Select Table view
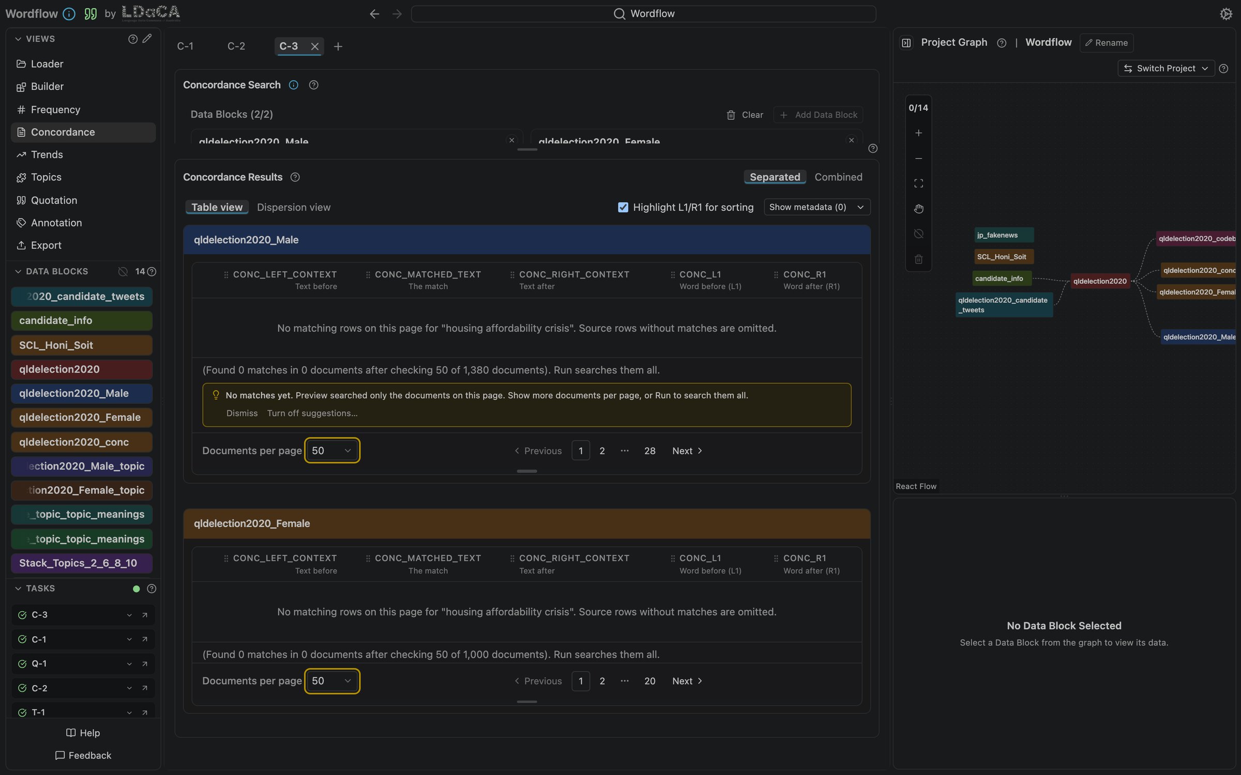This screenshot has height=775, width=1241. tap(217, 207)
